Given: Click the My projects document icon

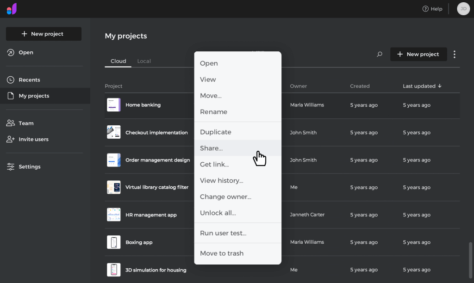Looking at the screenshot, I should [x=10, y=96].
